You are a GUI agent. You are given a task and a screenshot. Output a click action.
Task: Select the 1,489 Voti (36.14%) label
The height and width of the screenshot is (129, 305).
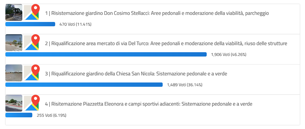coord(185,85)
